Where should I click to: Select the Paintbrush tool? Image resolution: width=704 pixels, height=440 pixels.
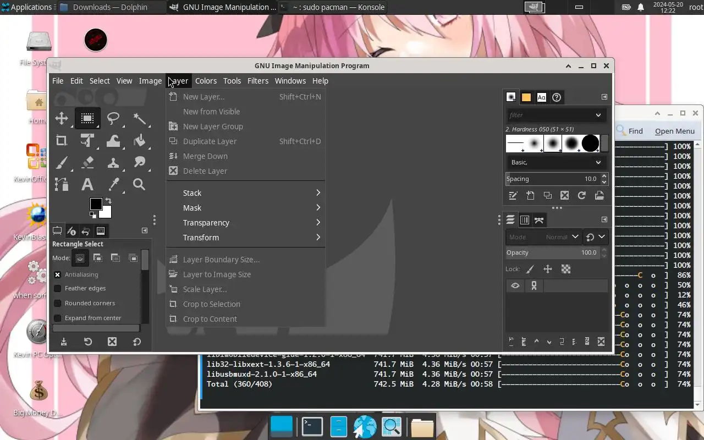point(62,163)
